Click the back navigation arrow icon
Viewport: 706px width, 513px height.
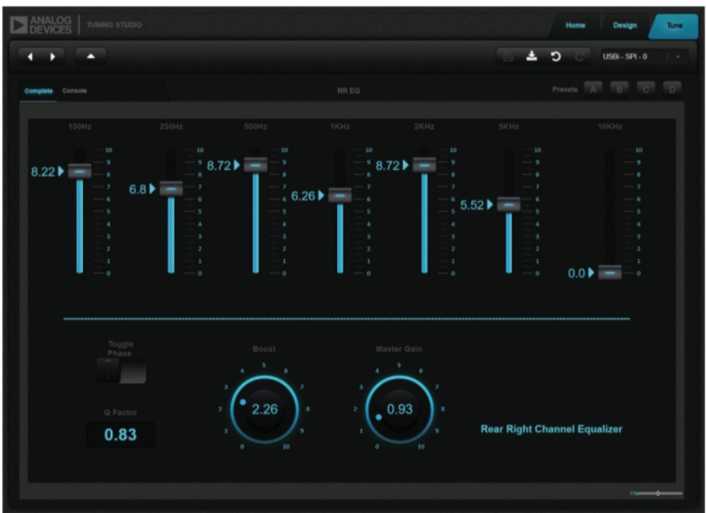pyautogui.click(x=30, y=57)
